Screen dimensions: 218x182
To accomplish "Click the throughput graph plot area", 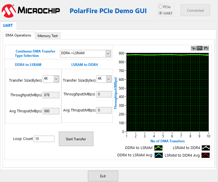I will 168,92.
